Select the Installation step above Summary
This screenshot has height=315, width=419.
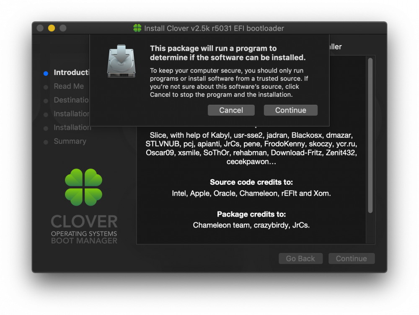point(72,127)
